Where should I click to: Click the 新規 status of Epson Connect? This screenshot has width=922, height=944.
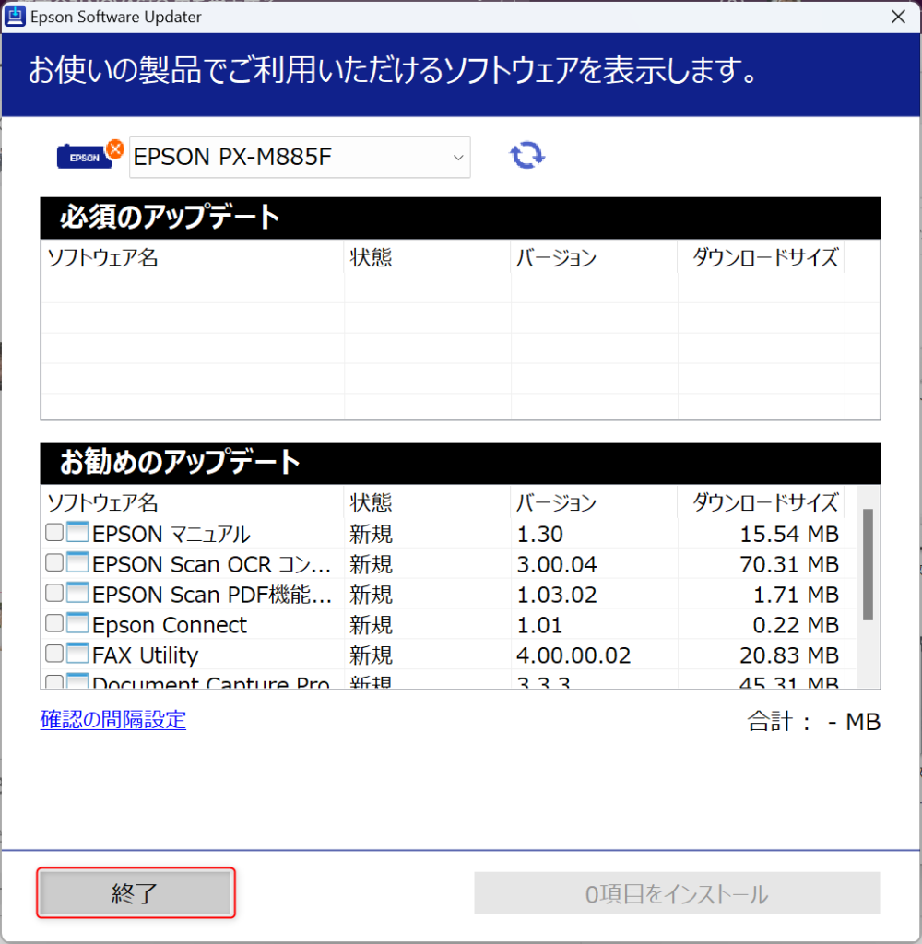point(371,625)
